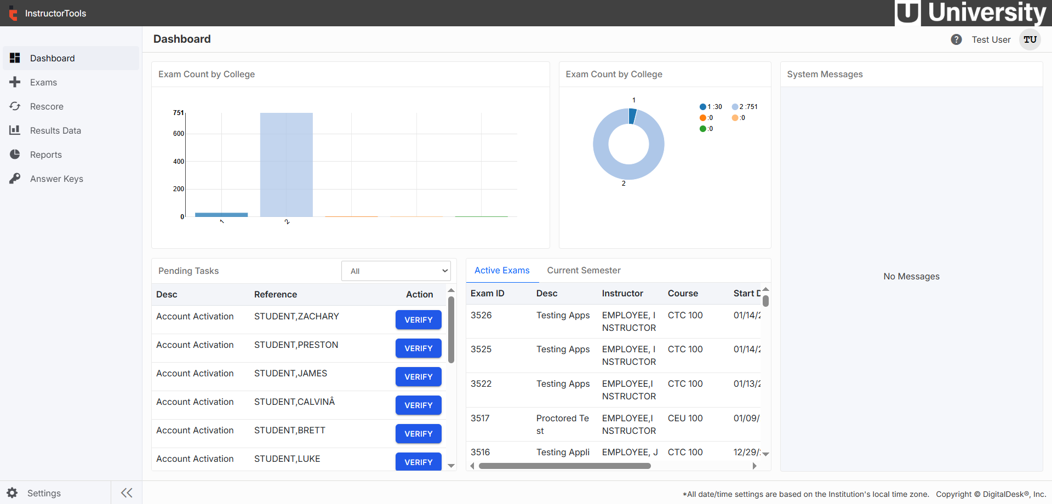
Task: Verify STUDENT,ZACHARY account activation
Action: pos(418,320)
